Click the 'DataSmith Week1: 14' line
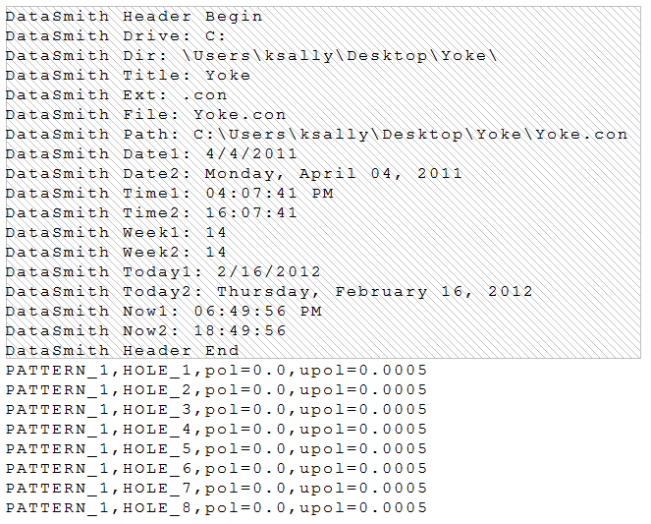This screenshot has width=651, height=524. 116,232
